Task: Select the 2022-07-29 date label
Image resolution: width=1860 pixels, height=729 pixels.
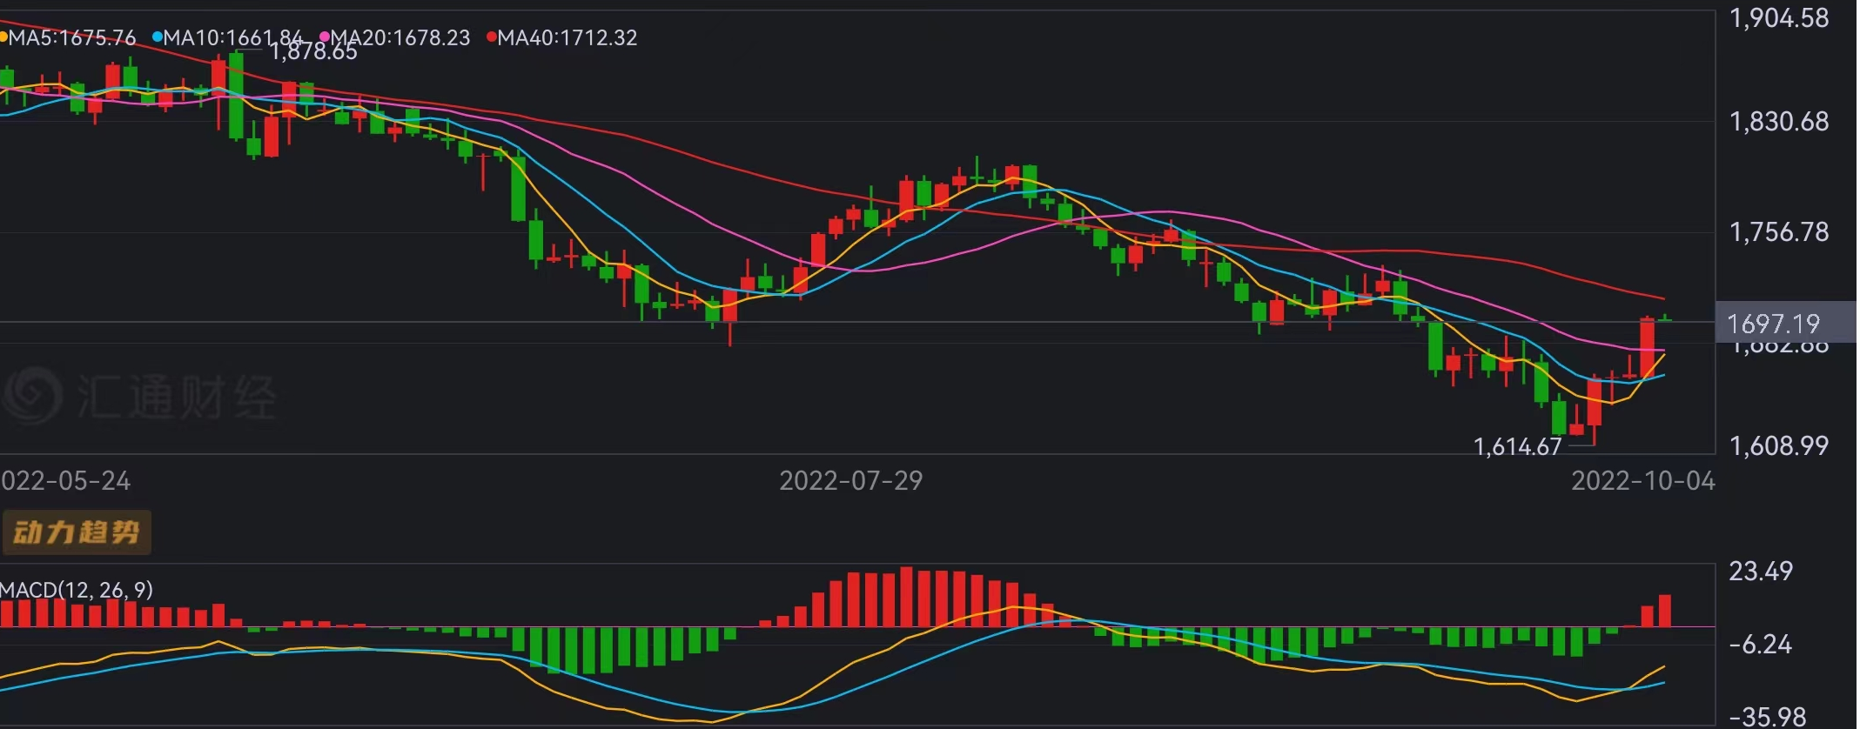Action: tap(850, 481)
